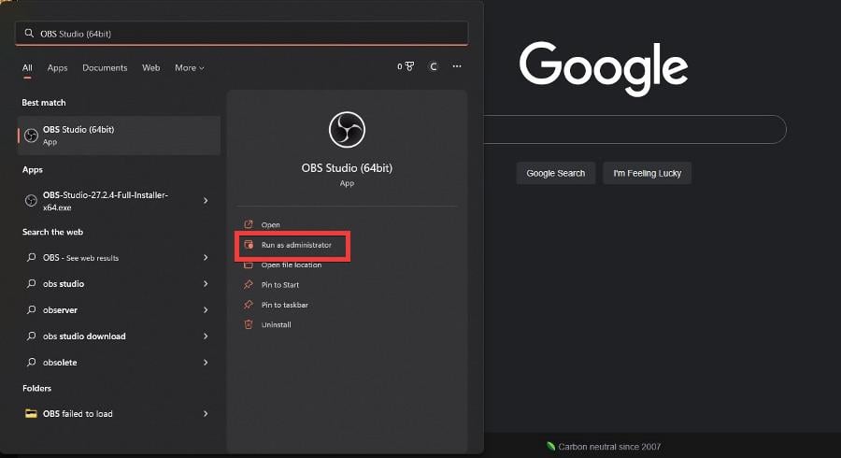This screenshot has height=458, width=841.
Task: Click the installer exe's OBS icon
Action: [x=31, y=201]
